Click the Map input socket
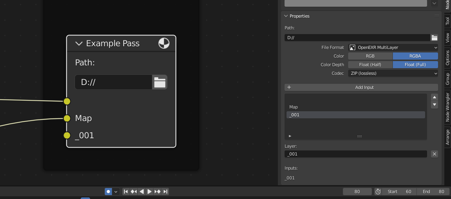Image resolution: width=451 pixels, height=199 pixels. coord(67,118)
